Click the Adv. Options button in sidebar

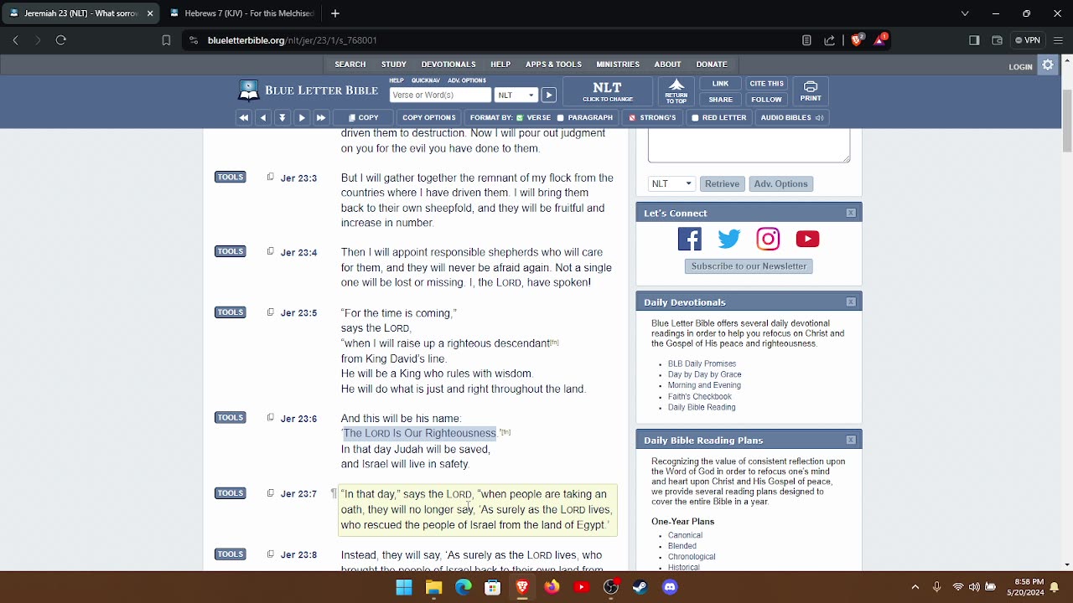(780, 184)
